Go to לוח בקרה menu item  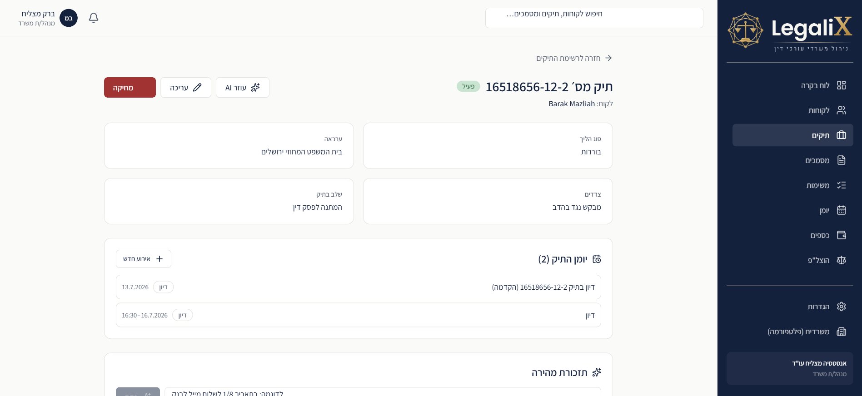792,85
